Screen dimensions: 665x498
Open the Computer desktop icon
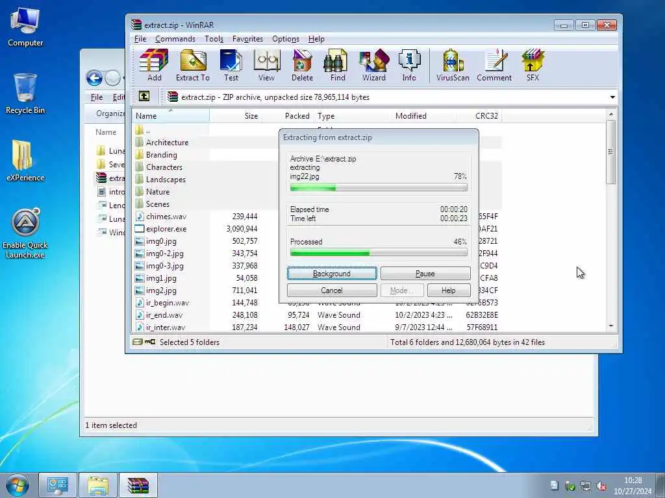(25, 27)
